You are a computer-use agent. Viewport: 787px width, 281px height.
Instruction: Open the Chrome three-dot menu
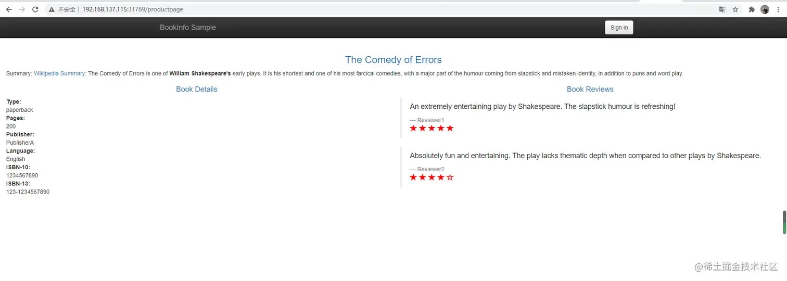pyautogui.click(x=778, y=9)
